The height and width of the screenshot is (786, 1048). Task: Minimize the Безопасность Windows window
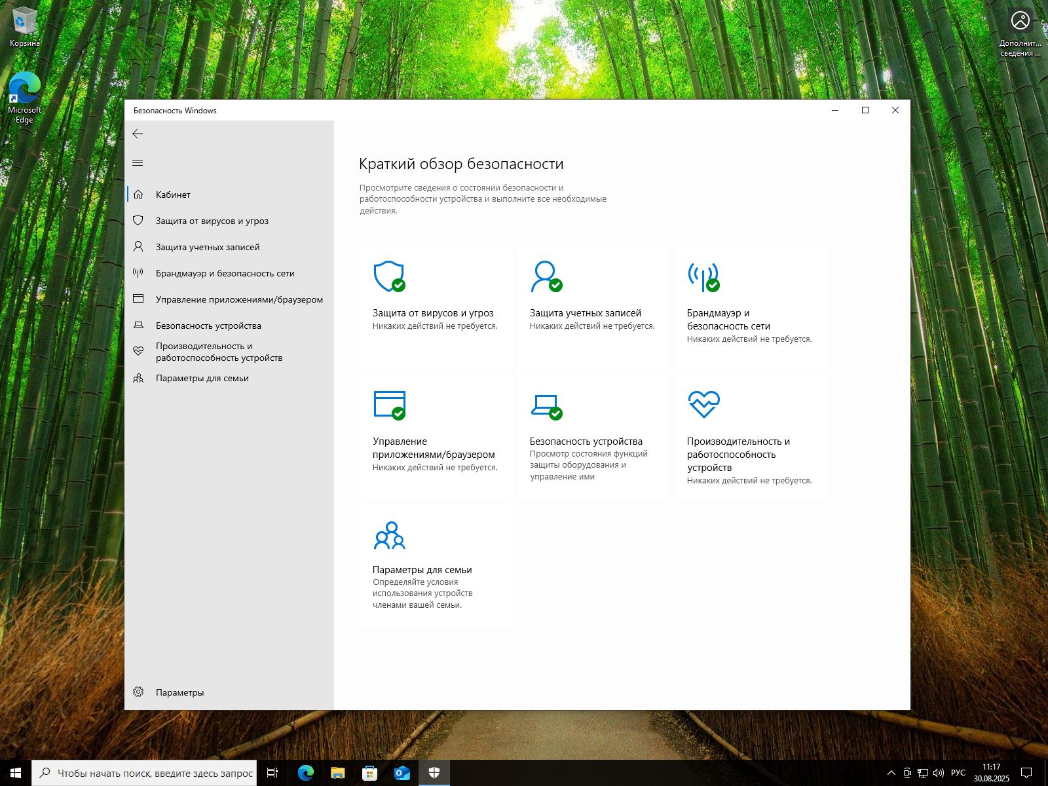click(835, 110)
